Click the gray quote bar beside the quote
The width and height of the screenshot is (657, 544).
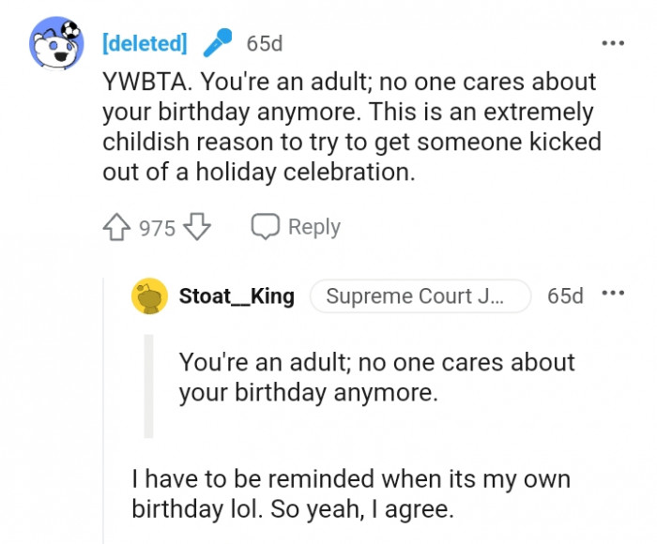click(148, 385)
